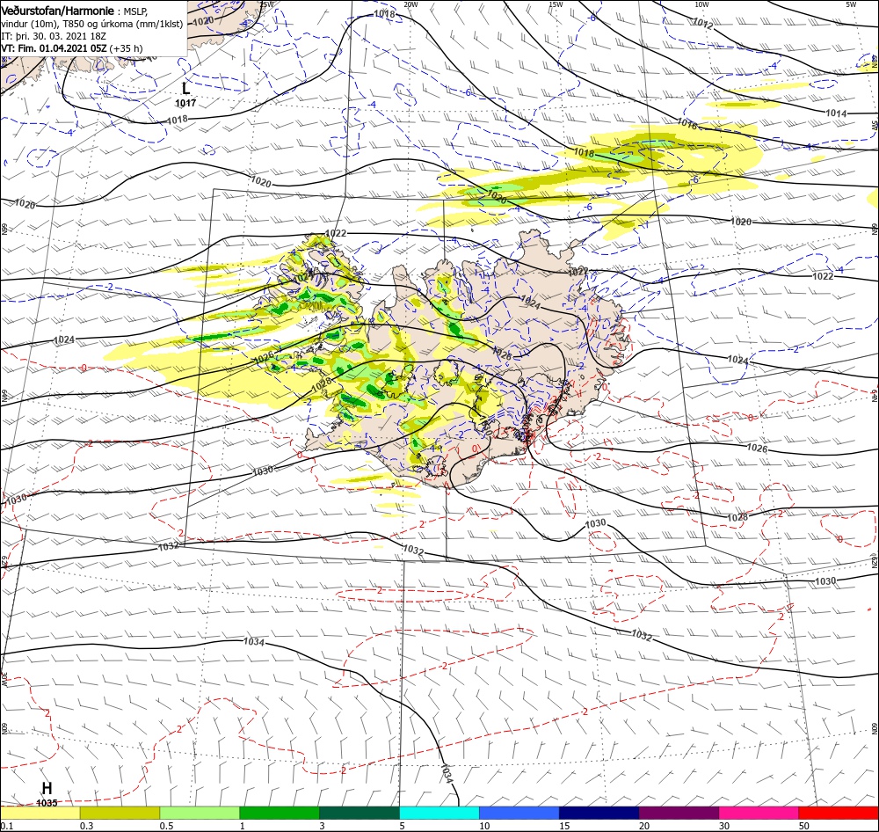The width and height of the screenshot is (879, 832).
Task: Select the red 50 mm legend color block
Action: coord(839,813)
